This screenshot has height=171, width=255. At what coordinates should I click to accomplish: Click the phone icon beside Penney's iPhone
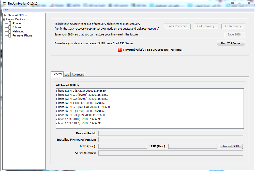10,35
